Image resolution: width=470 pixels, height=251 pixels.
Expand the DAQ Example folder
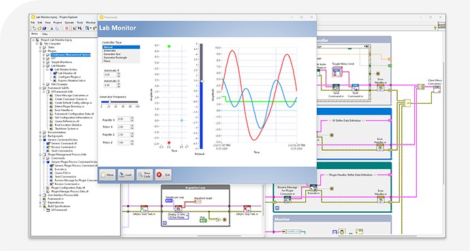[44, 85]
